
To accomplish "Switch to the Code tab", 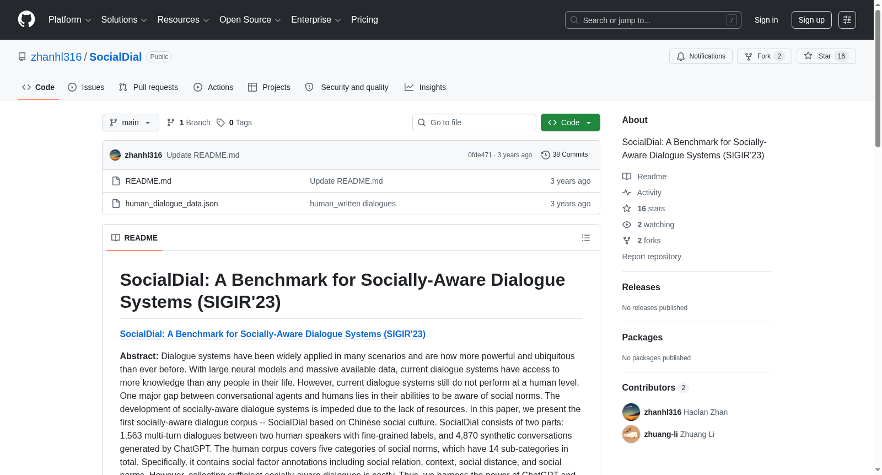I will pos(39,87).
